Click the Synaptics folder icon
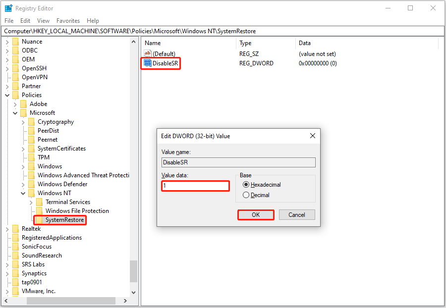The height and width of the screenshot is (308, 446). (16, 273)
